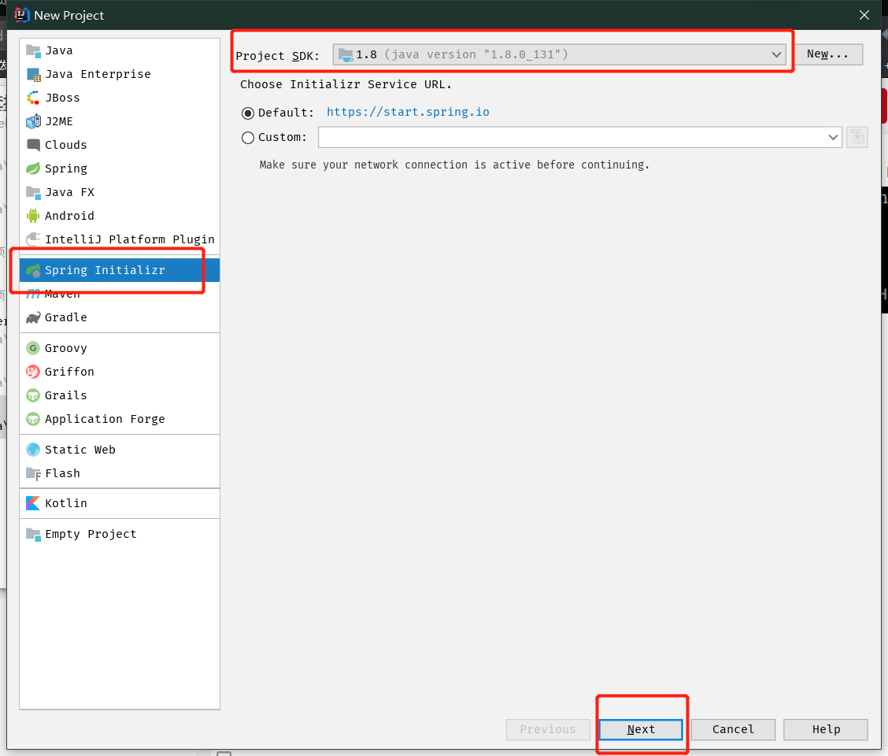Click the disabled Previous button
The width and height of the screenshot is (888, 756).
tap(548, 729)
